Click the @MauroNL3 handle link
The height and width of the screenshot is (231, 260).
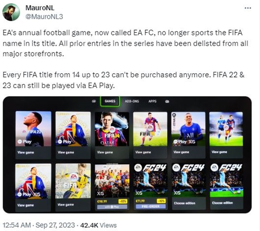44,17
